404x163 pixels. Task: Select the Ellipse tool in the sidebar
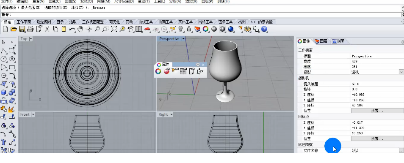(12, 59)
